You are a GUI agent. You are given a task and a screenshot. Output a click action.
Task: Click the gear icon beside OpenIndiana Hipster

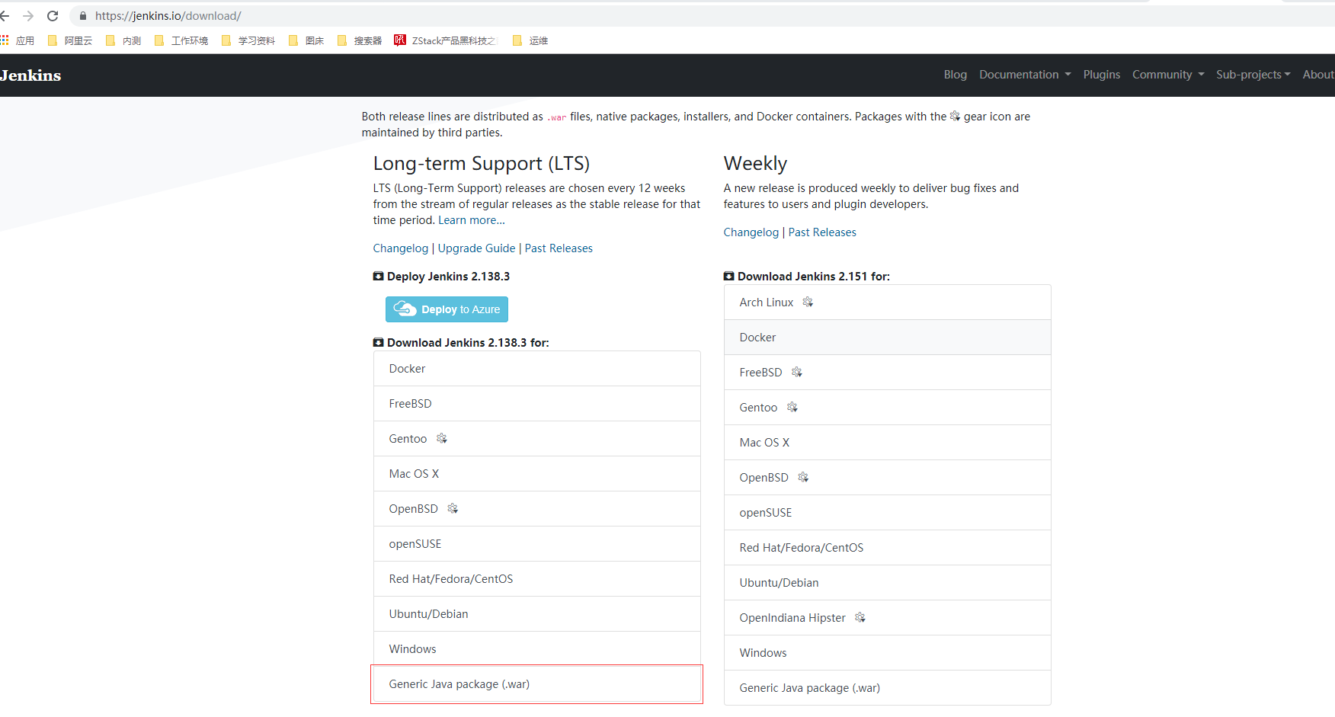pos(860,618)
